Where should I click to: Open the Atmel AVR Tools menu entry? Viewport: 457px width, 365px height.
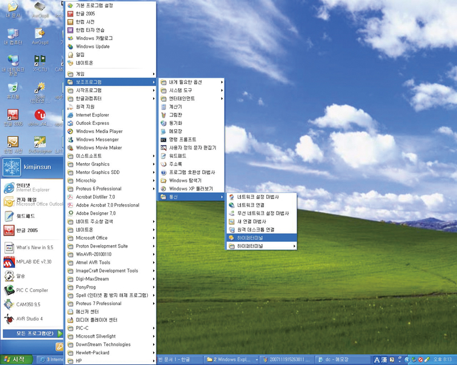111,262
